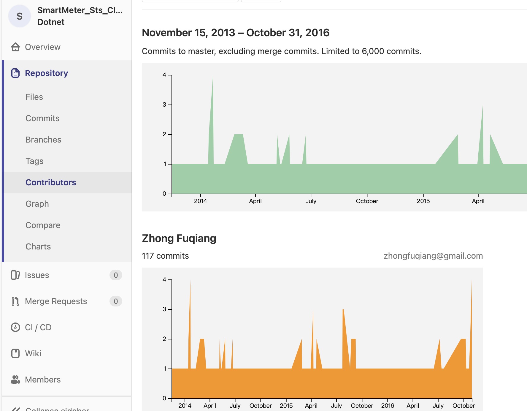The height and width of the screenshot is (411, 527).
Task: Open Merge Requests section
Action: 56,301
